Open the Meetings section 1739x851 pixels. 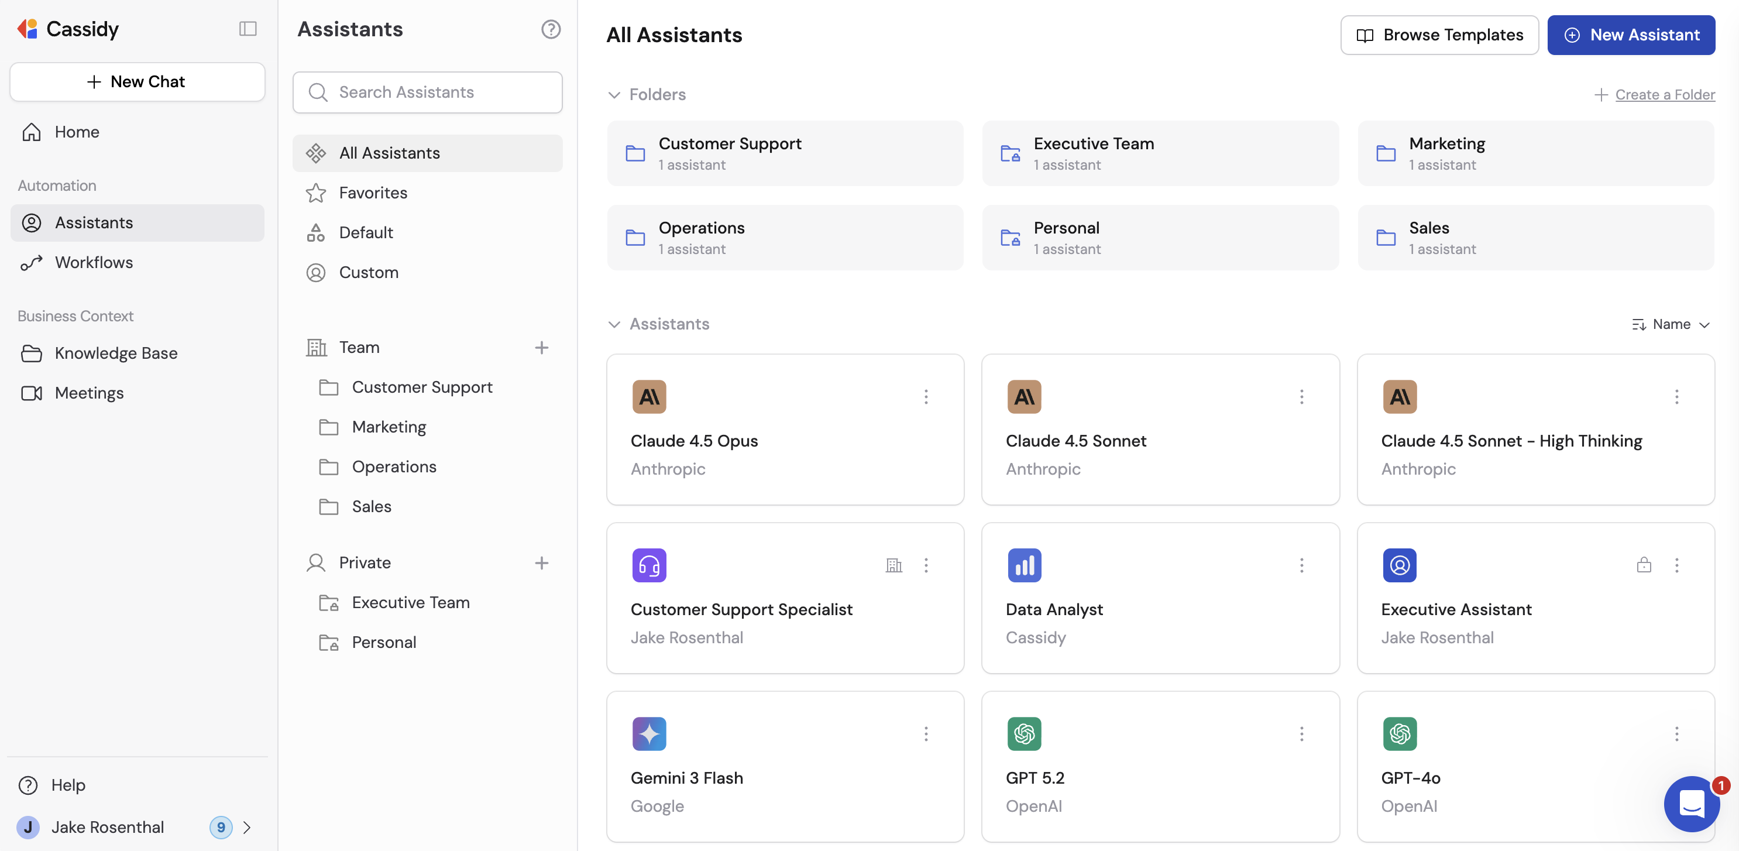tap(89, 392)
